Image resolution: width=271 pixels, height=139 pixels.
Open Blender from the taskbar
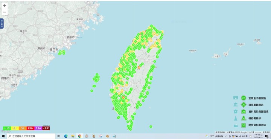[x=108, y=136]
